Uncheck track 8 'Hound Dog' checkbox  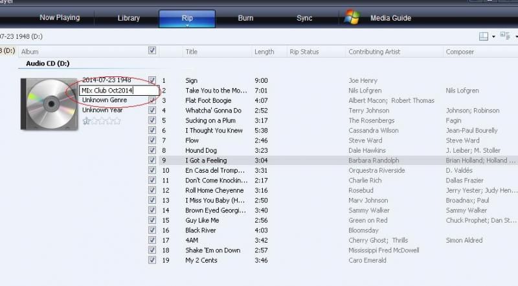click(x=152, y=150)
